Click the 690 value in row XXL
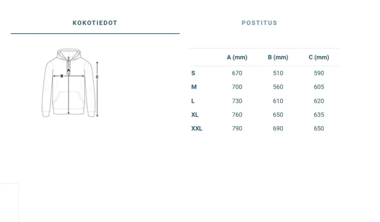The height and width of the screenshot is (222, 380). 278,128
